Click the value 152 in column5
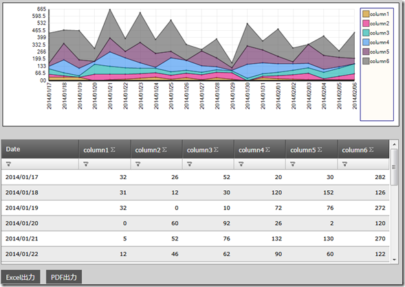Viewport: 405px width, 287px height. [x=328, y=192]
